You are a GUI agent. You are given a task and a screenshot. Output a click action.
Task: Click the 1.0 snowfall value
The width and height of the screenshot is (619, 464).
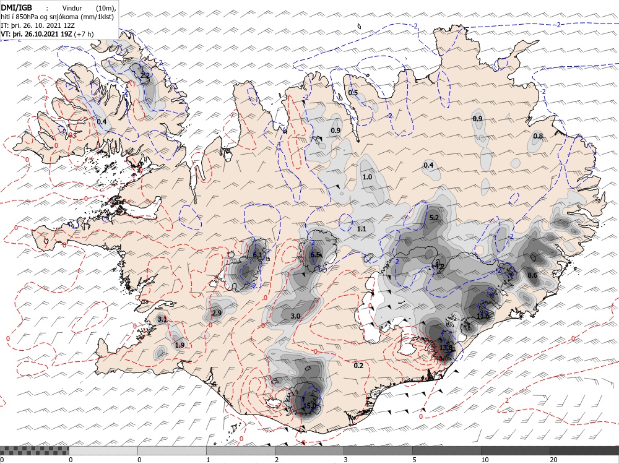click(367, 177)
